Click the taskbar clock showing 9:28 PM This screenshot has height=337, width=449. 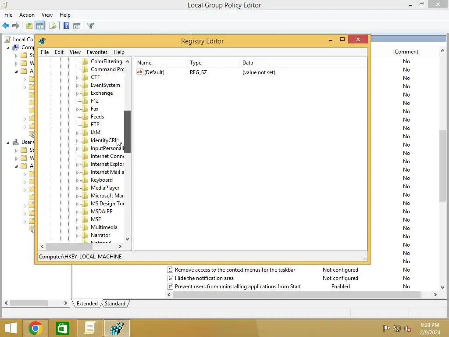pyautogui.click(x=430, y=325)
